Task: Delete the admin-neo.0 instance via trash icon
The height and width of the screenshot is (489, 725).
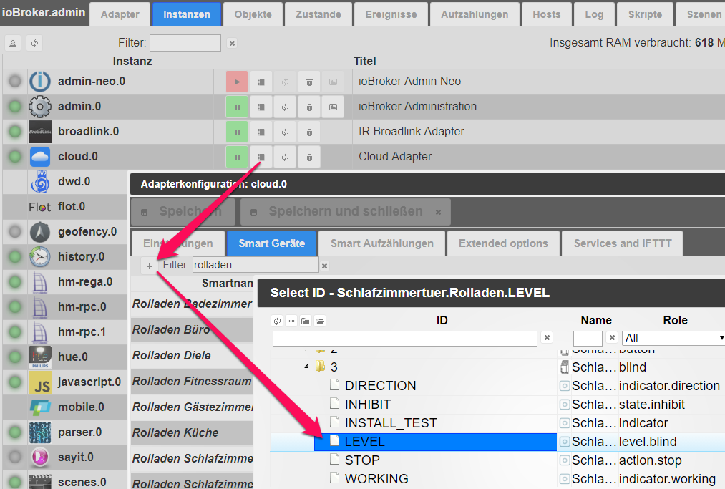Action: tap(309, 82)
